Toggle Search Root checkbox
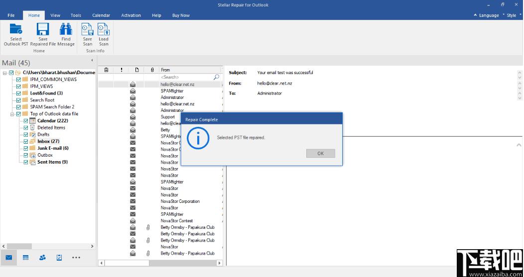The width and height of the screenshot is (524, 277). click(x=18, y=100)
